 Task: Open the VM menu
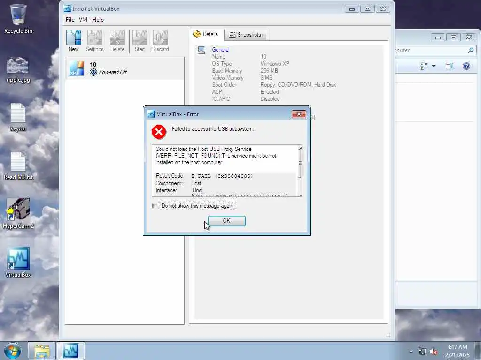[x=83, y=20]
